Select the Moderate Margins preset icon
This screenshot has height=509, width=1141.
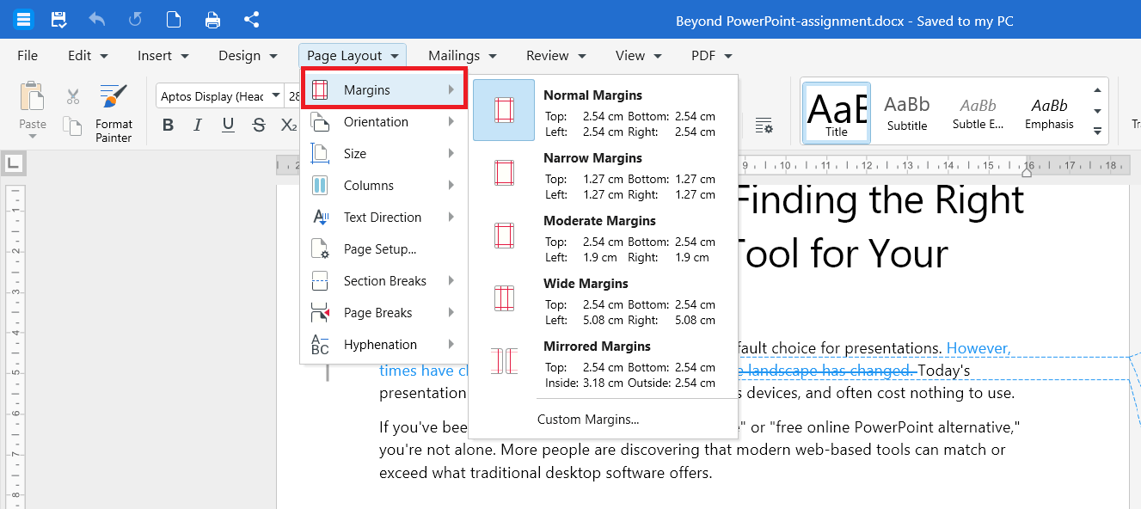(x=504, y=236)
